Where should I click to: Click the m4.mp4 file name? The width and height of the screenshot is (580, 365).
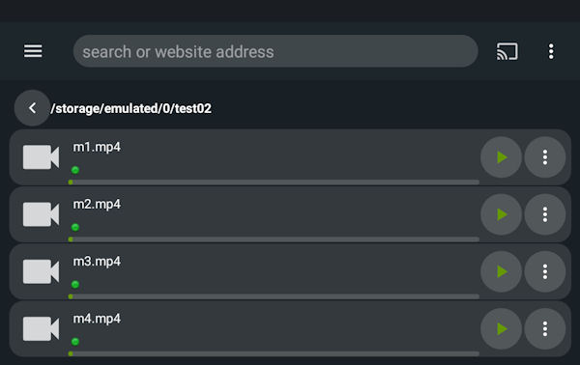[x=97, y=319]
